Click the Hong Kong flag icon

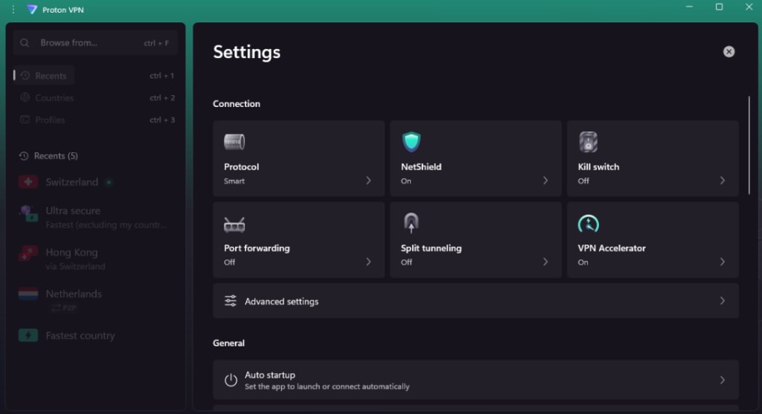pyautogui.click(x=28, y=253)
